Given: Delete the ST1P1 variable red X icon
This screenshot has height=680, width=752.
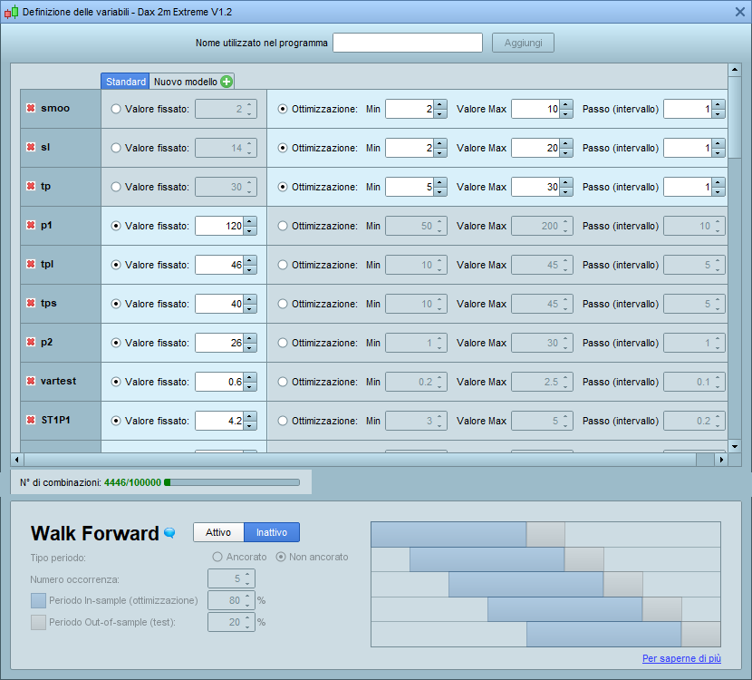Looking at the screenshot, I should coord(31,420).
